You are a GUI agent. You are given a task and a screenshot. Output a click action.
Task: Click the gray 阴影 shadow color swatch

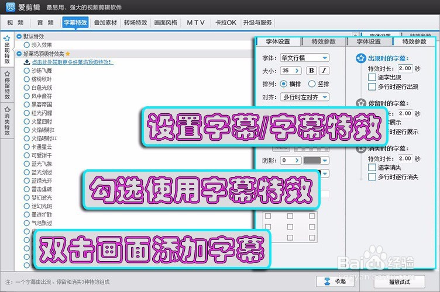click(312, 161)
